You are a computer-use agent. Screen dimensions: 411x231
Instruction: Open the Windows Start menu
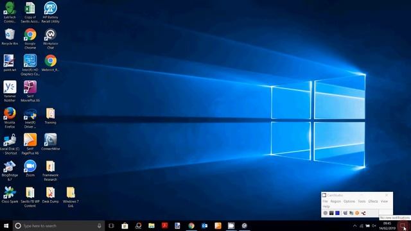[x=6, y=226]
